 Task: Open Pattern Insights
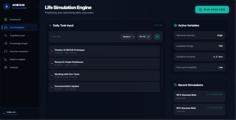pyautogui.click(x=20, y=59)
